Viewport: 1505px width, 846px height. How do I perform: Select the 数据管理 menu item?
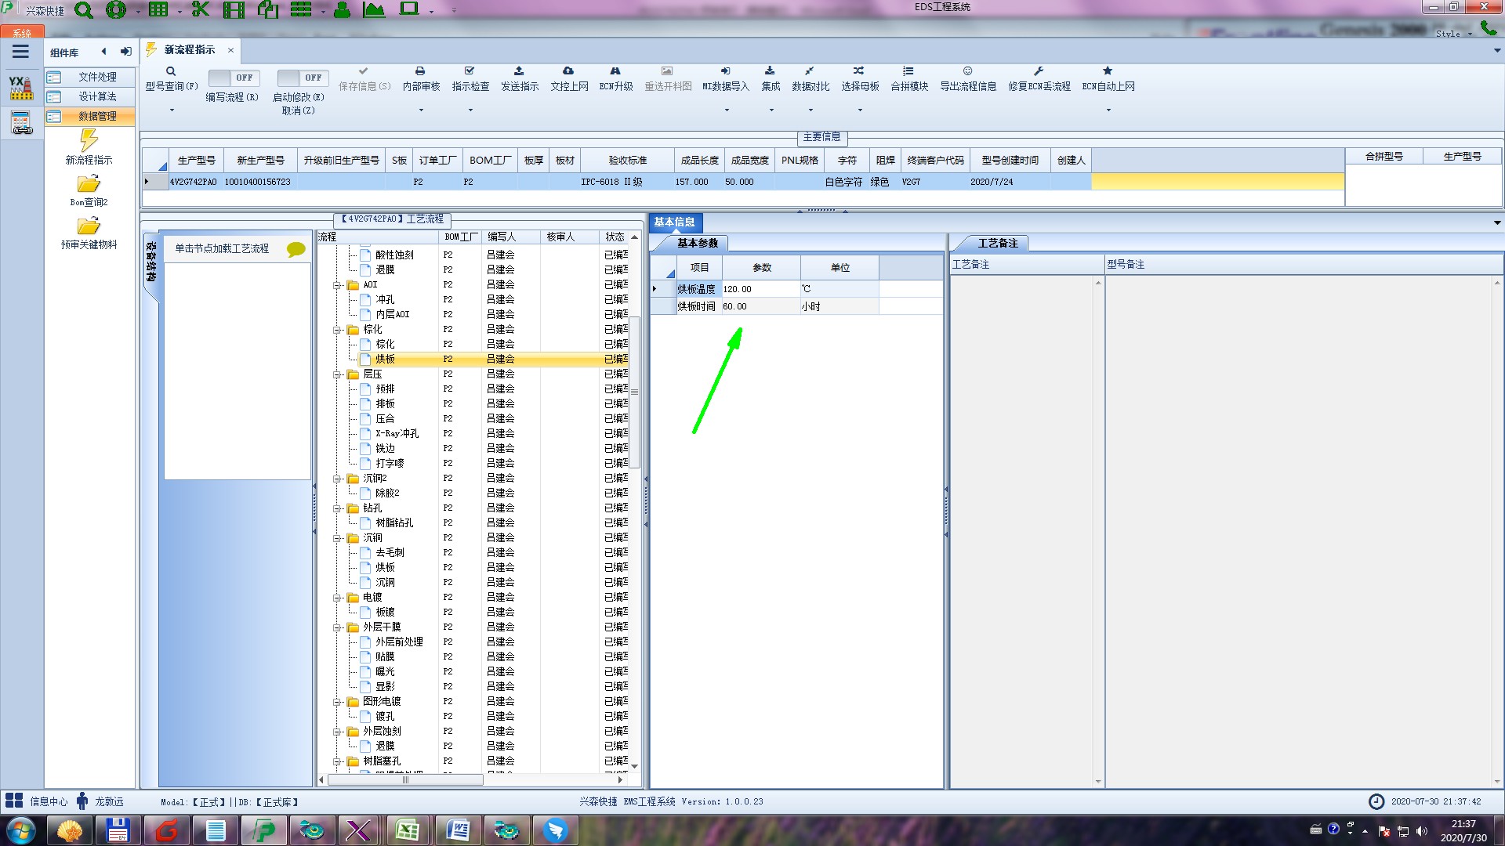point(97,116)
